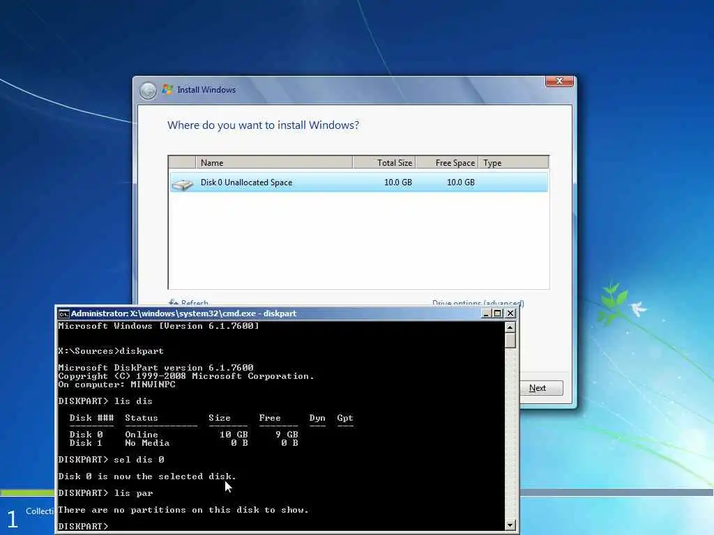Click 'Microsoft DiskPart version 6.1.7600' line
The height and width of the screenshot is (535, 714).
pos(155,368)
